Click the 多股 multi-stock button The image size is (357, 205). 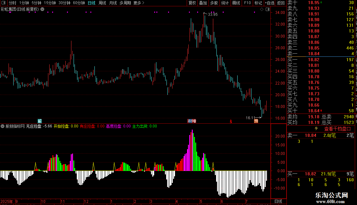(214, 3)
